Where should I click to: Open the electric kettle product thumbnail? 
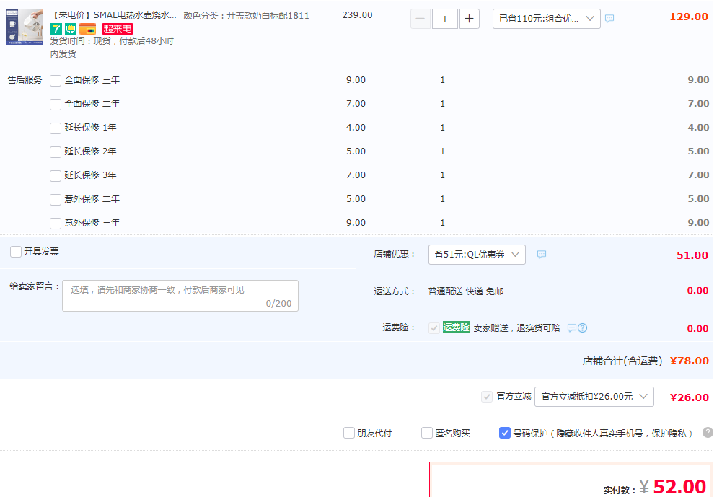tap(25, 27)
